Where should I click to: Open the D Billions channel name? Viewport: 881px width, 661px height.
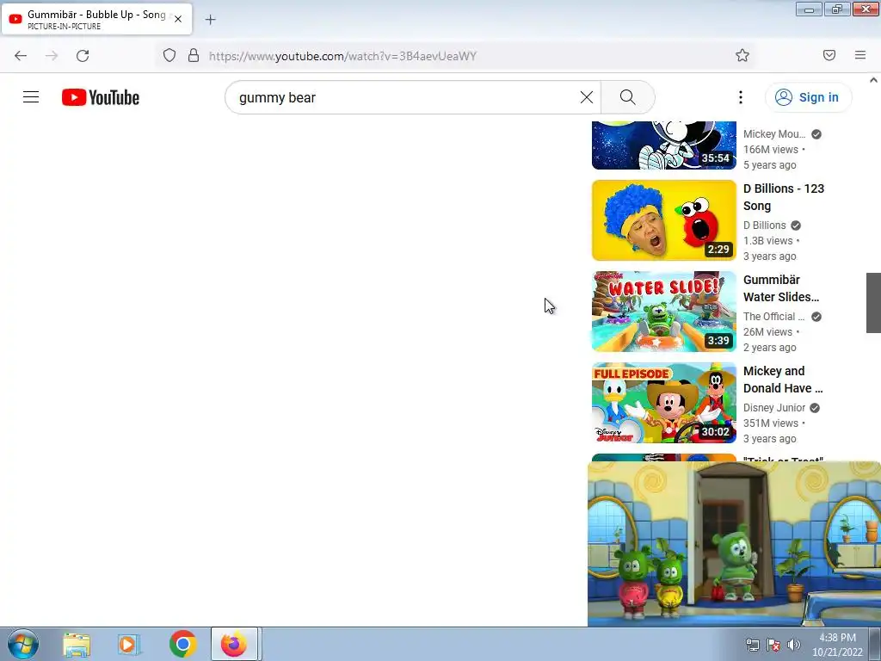(x=765, y=225)
